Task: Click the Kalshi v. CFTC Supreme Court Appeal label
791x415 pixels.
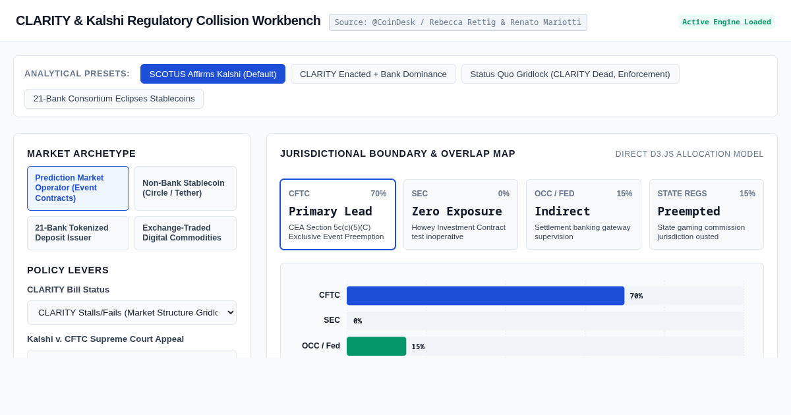Action: coord(105,339)
